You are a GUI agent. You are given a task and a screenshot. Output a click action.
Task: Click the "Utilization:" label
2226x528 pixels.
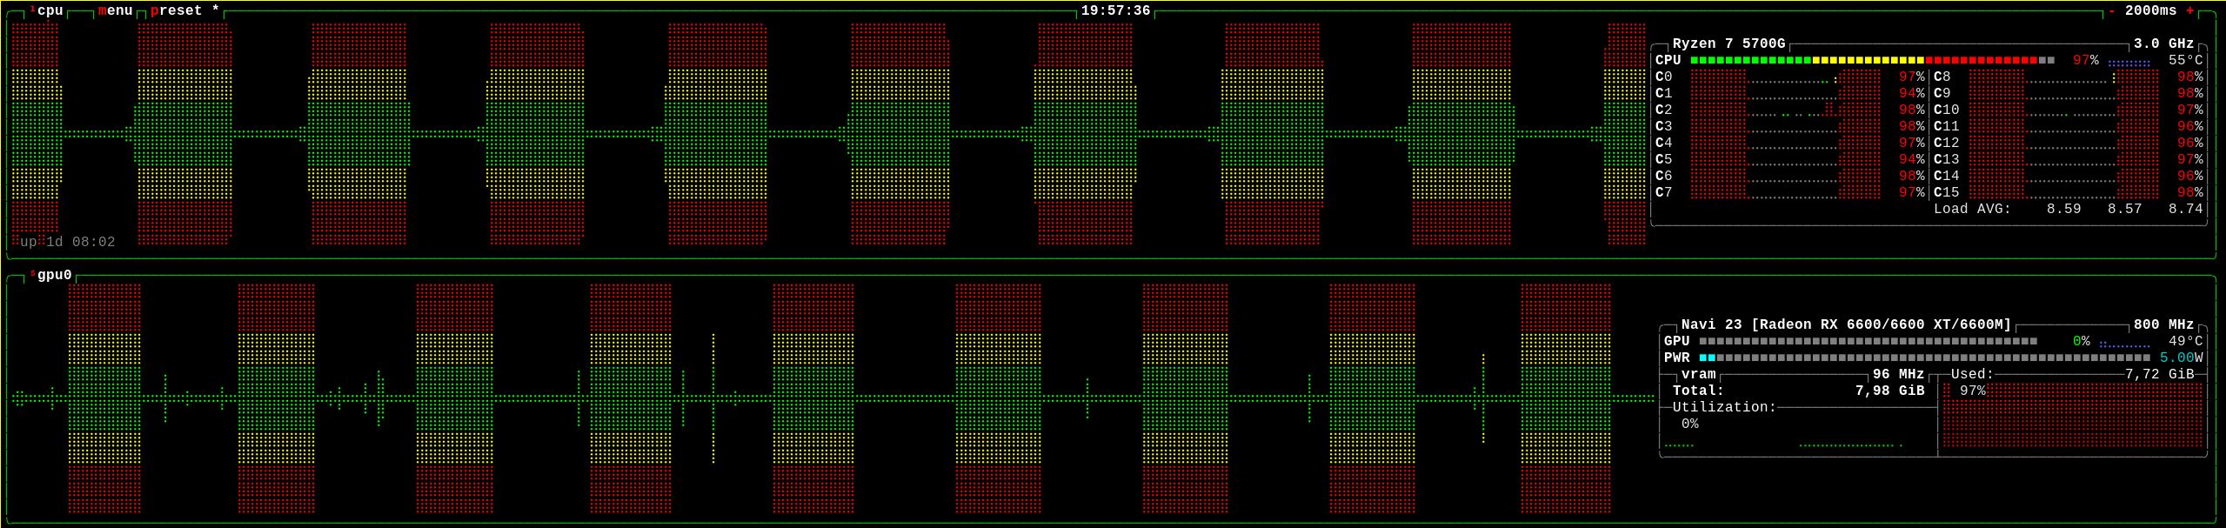[x=1724, y=407]
